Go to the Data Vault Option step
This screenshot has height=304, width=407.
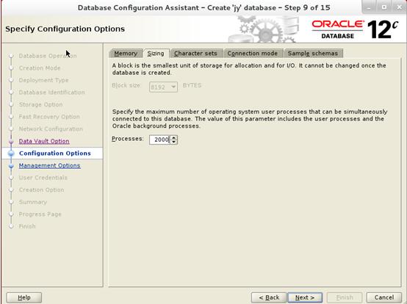[x=44, y=141]
